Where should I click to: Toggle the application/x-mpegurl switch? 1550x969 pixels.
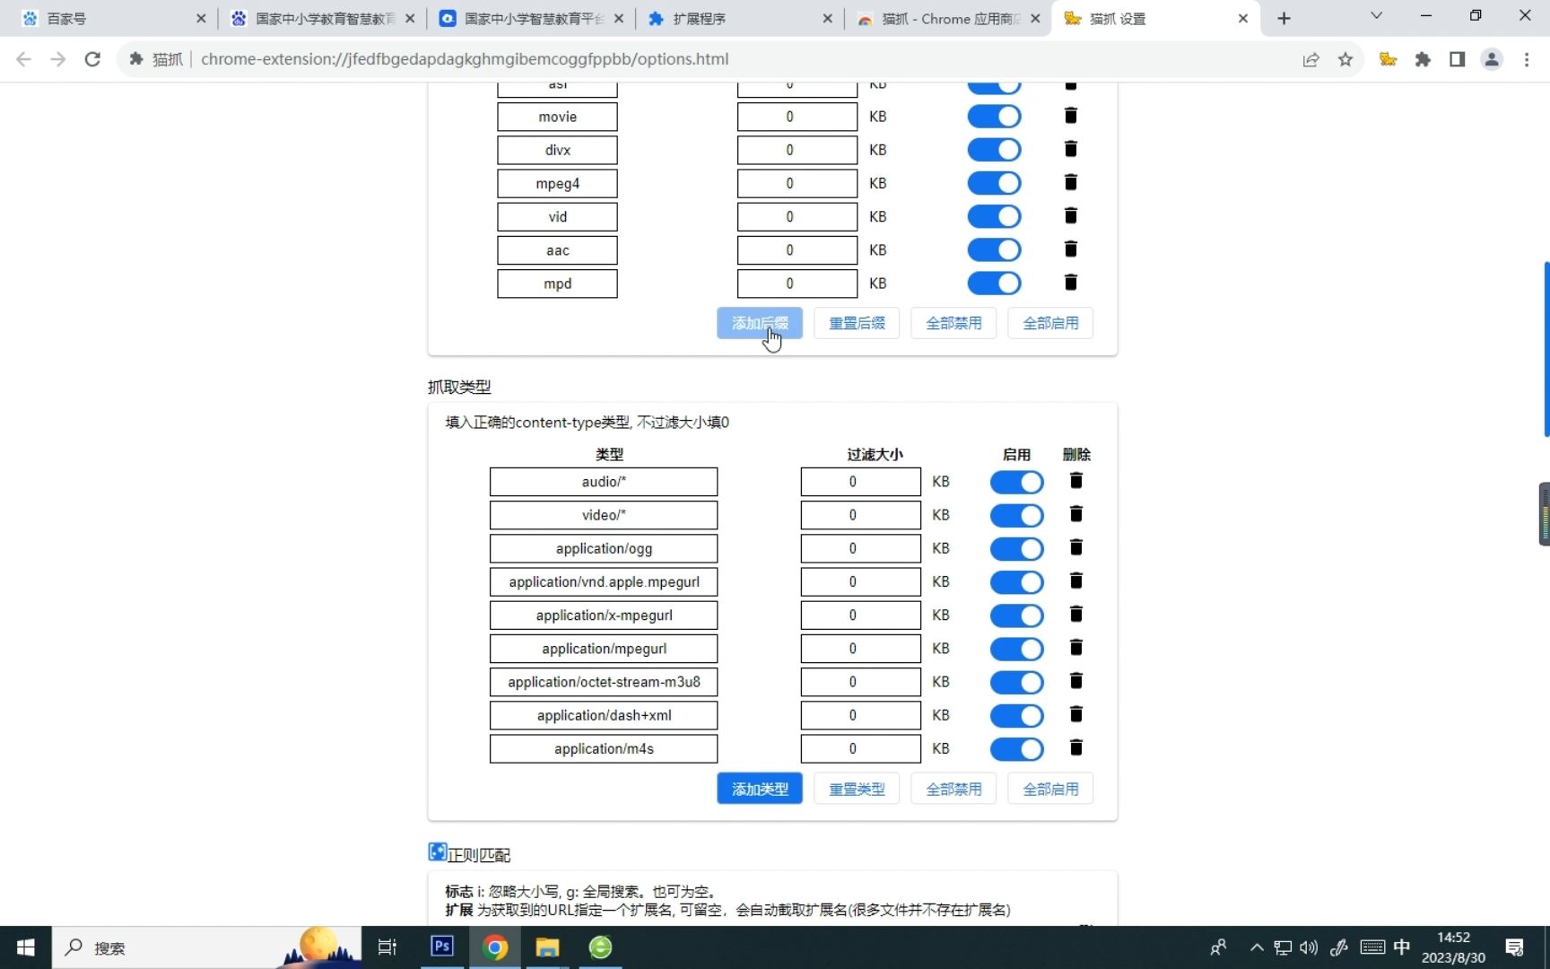(1016, 615)
